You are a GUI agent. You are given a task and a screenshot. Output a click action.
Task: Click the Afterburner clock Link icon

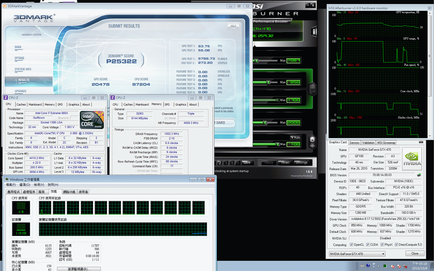[312, 89]
